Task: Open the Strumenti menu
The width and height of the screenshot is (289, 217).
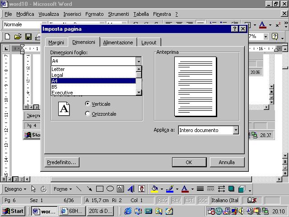Action: pyautogui.click(x=118, y=14)
